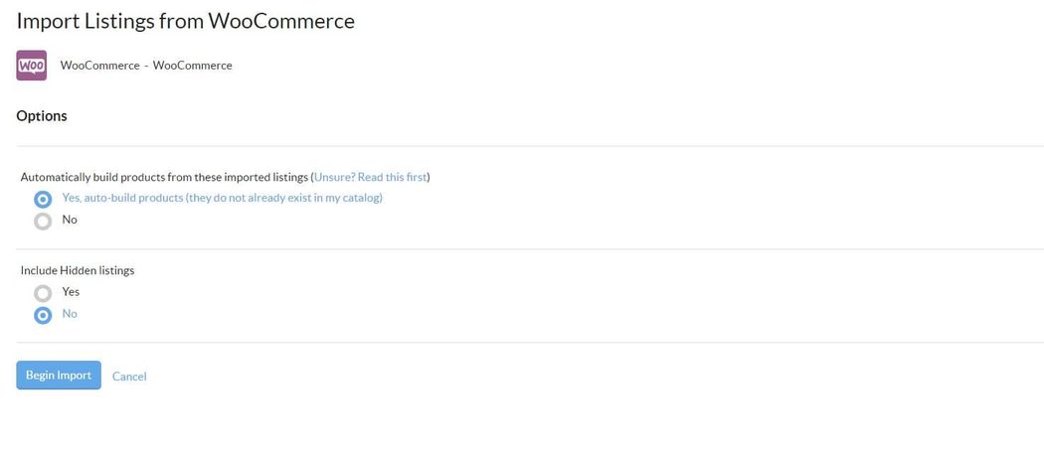Click the "Automatically build products" question text

[165, 177]
